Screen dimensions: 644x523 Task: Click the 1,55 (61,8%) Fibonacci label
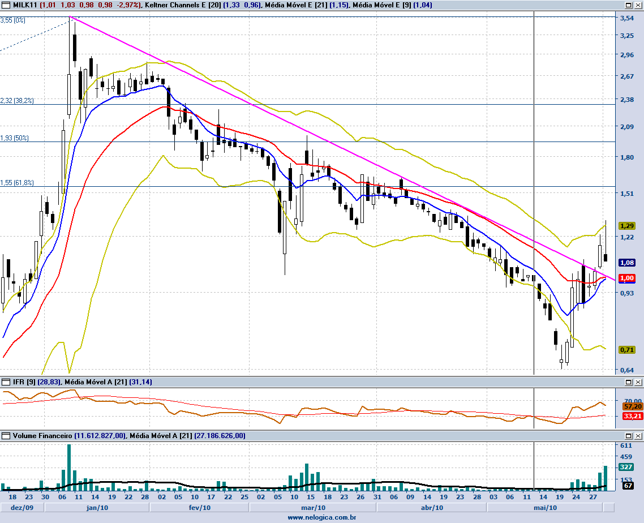[x=17, y=183]
